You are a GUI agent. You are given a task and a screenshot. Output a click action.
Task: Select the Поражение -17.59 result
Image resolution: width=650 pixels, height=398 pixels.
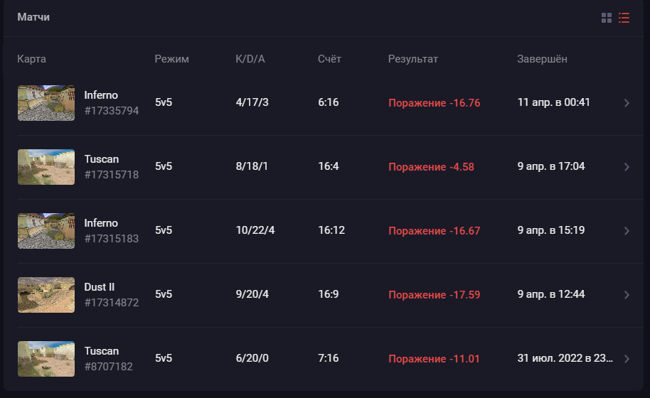pyautogui.click(x=435, y=295)
